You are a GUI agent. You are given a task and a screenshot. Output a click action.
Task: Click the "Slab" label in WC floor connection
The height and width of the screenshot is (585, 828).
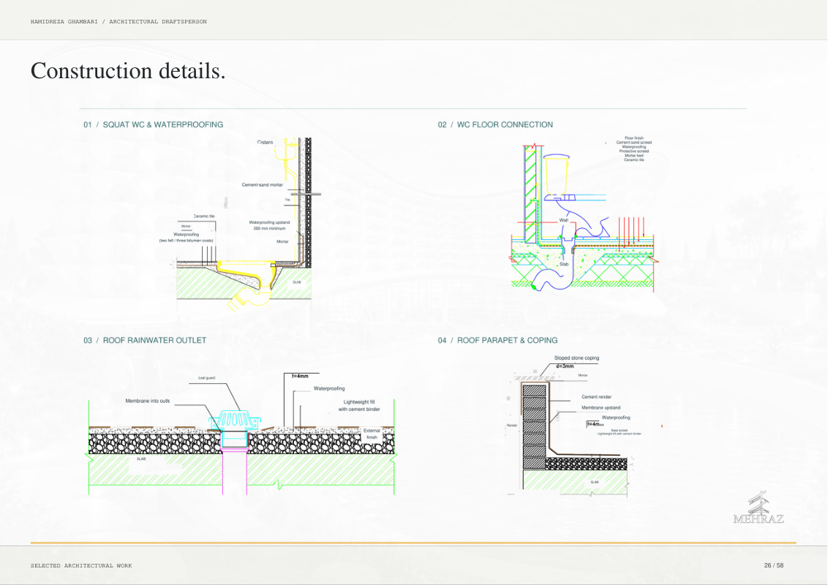point(564,264)
